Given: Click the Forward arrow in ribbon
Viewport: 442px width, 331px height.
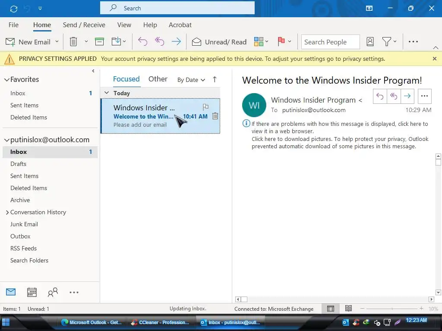Looking at the screenshot, I should tap(177, 42).
